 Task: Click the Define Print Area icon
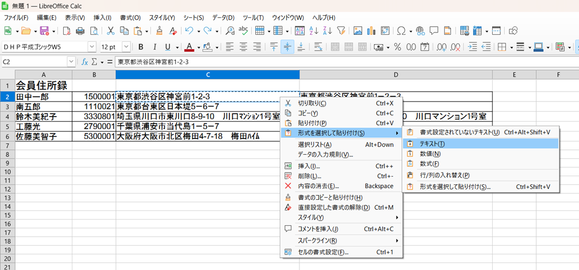click(464, 31)
